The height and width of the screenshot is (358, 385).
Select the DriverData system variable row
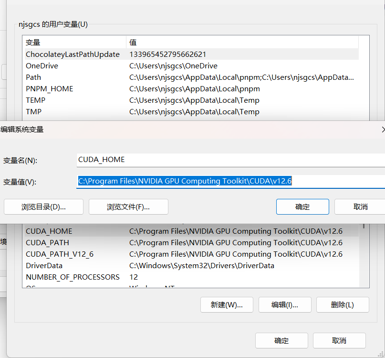pyautogui.click(x=191, y=266)
